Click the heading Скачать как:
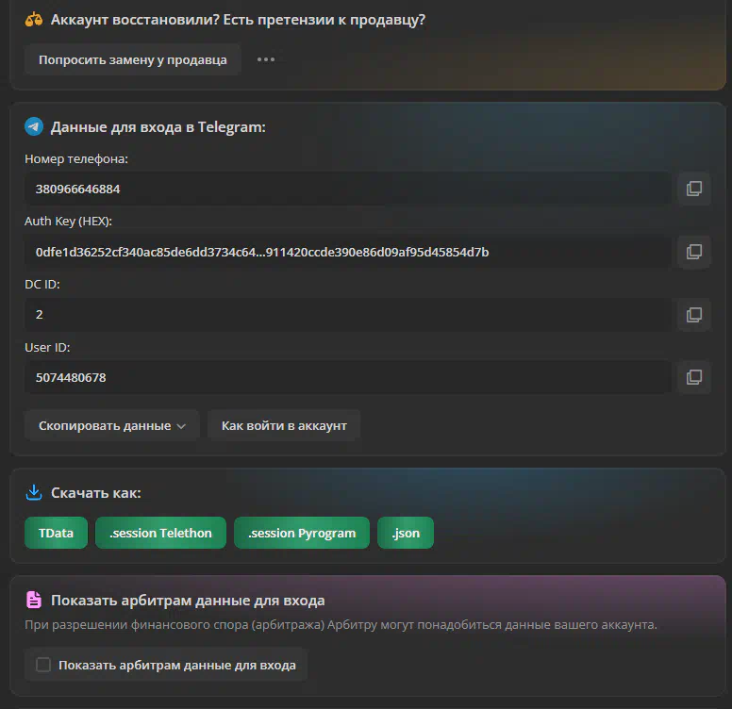The width and height of the screenshot is (732, 709). (95, 493)
